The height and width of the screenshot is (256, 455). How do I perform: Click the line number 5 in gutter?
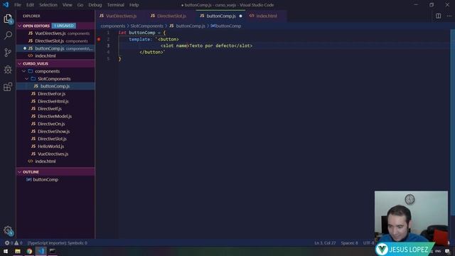[108, 59]
